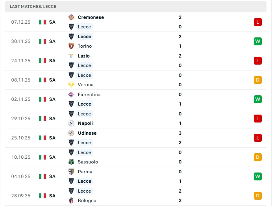
Task: Click the Udinese team crest
Action: [x=71, y=133]
